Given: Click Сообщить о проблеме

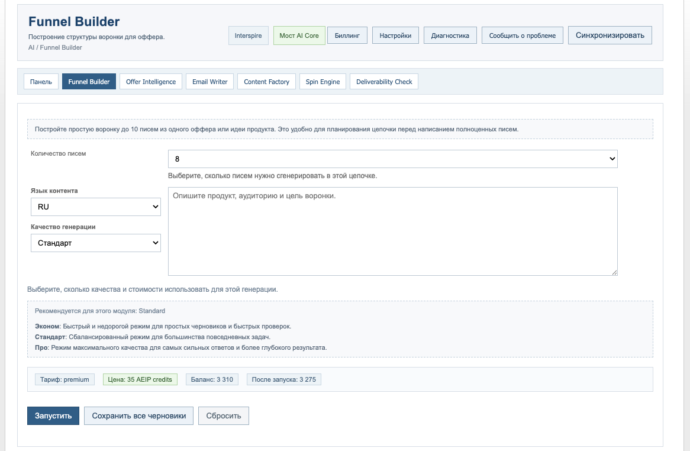Looking at the screenshot, I should tap(522, 35).
